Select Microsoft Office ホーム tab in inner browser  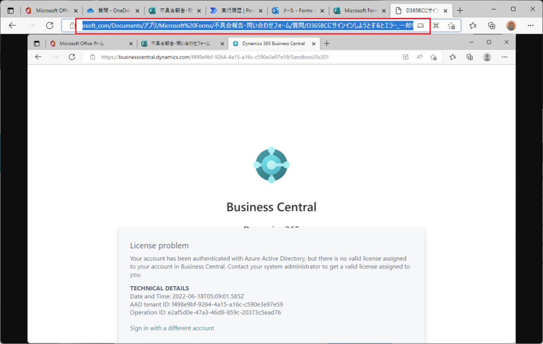91,44
